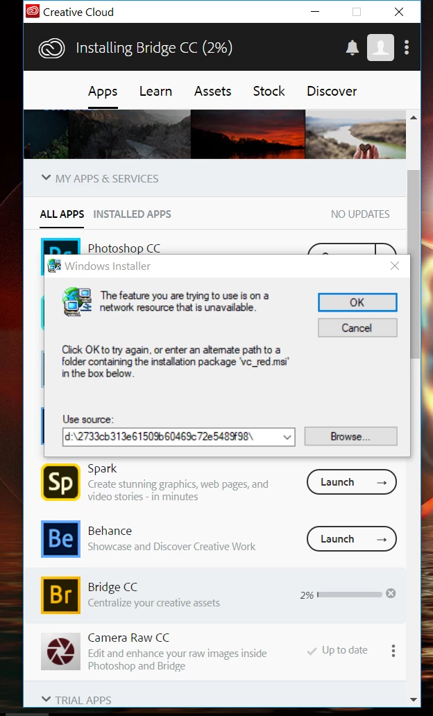
Task: Switch to the Assets tab
Action: click(x=213, y=92)
